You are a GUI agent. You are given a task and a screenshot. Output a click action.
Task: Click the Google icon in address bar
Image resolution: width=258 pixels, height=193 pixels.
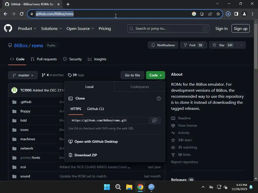click(x=194, y=14)
